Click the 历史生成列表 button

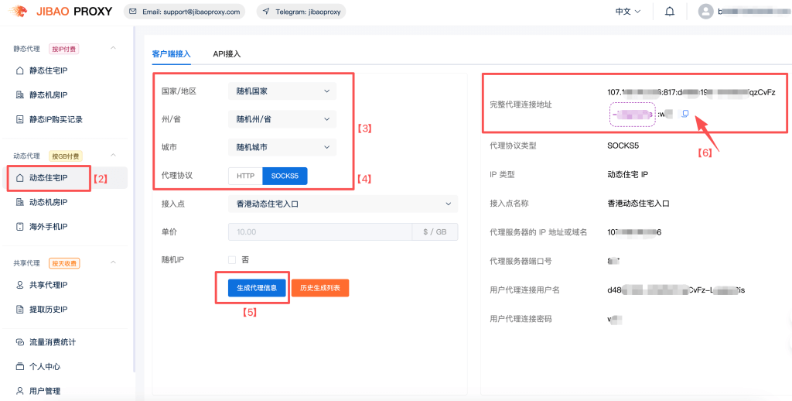point(319,288)
